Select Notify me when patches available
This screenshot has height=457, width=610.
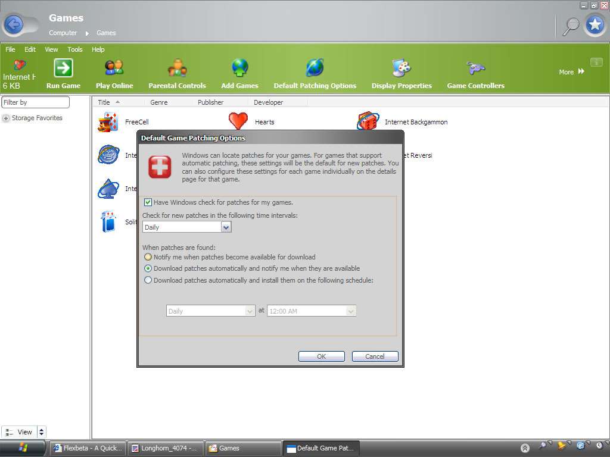click(x=148, y=257)
